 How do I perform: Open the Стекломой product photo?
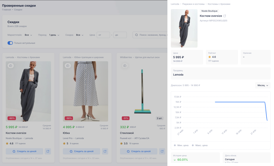[143, 91]
